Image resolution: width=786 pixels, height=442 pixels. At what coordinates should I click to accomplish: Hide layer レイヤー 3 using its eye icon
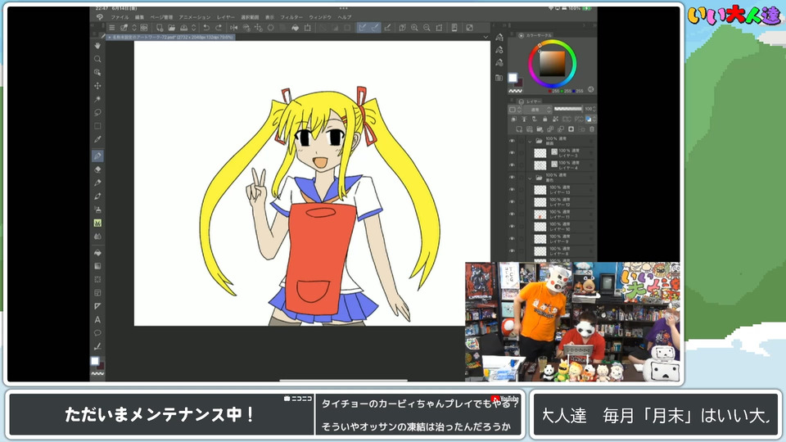512,153
